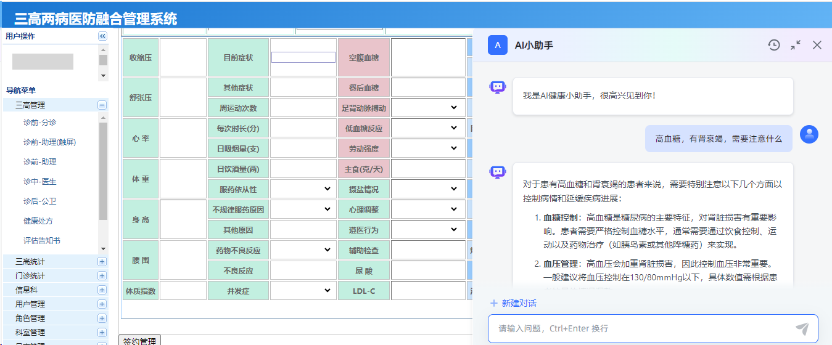Click the 用户操作 panel scroll up arrow
This screenshot has width=832, height=345.
[x=103, y=49]
